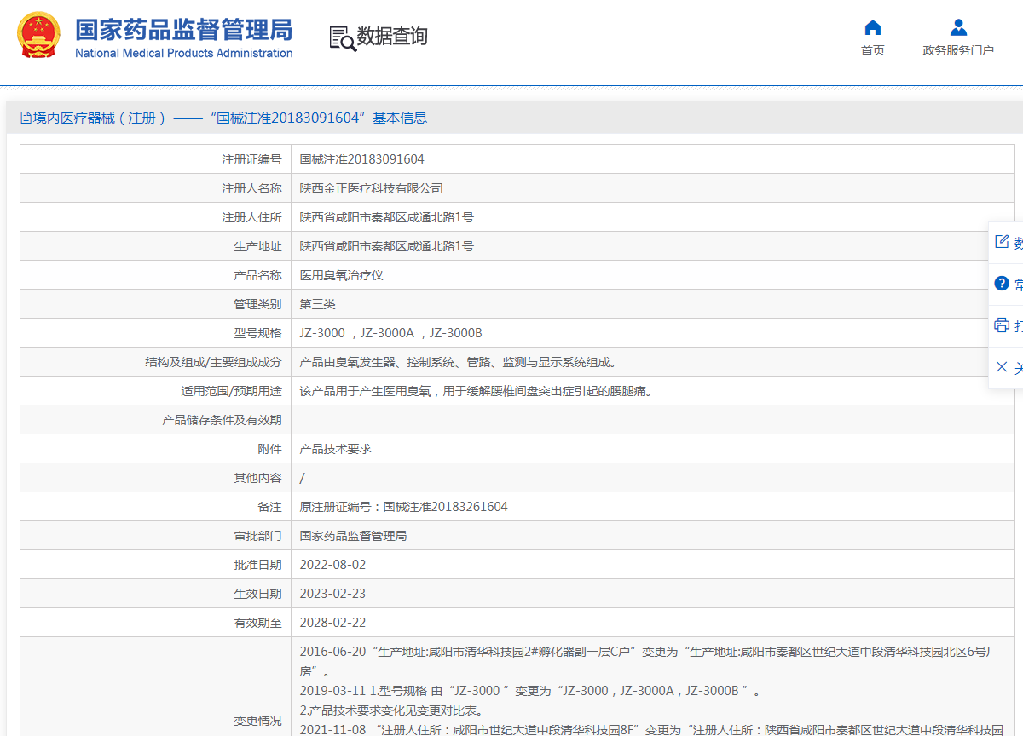Open the home page house icon
The image size is (1023, 736).
click(x=872, y=27)
